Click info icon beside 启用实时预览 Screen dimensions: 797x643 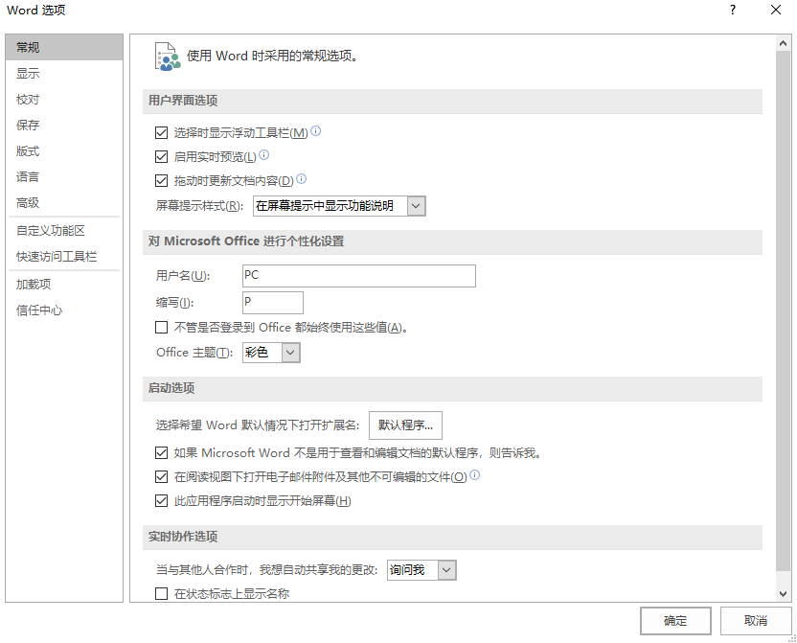pyautogui.click(x=263, y=155)
